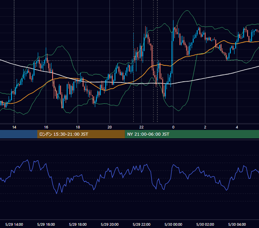Image resolution: width=259 pixels, height=228 pixels.
Task: Click the 18 hour axis label
Action: pyautogui.click(x=78, y=127)
